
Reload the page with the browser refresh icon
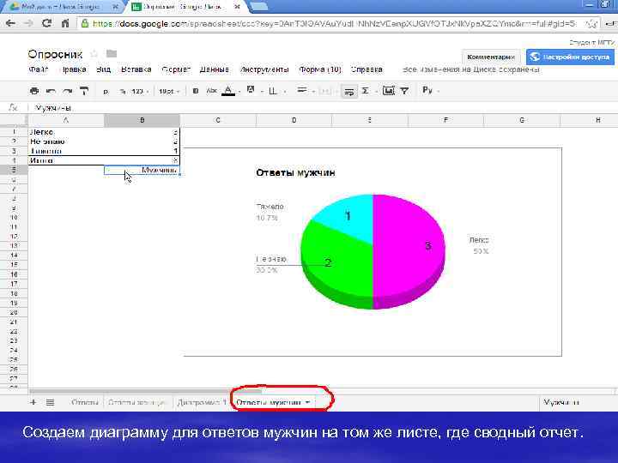click(x=46, y=23)
